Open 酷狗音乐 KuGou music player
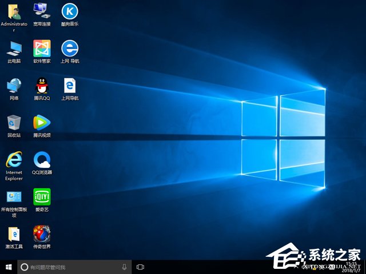 point(70,11)
